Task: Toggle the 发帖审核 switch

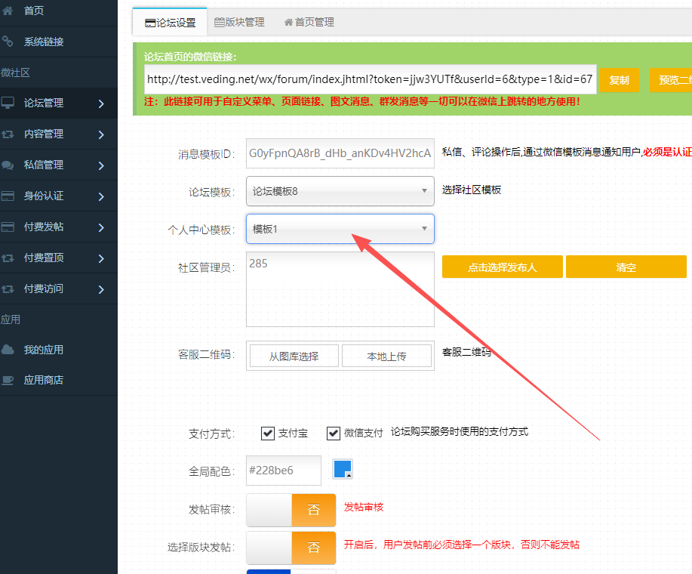Action: pos(291,510)
